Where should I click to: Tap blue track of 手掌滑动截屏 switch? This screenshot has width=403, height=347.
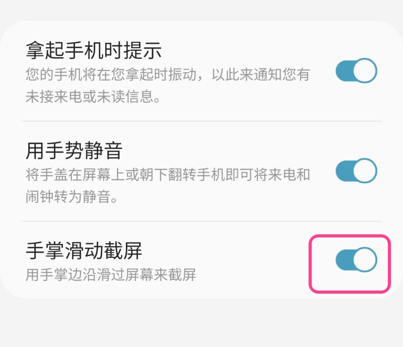tap(344, 259)
